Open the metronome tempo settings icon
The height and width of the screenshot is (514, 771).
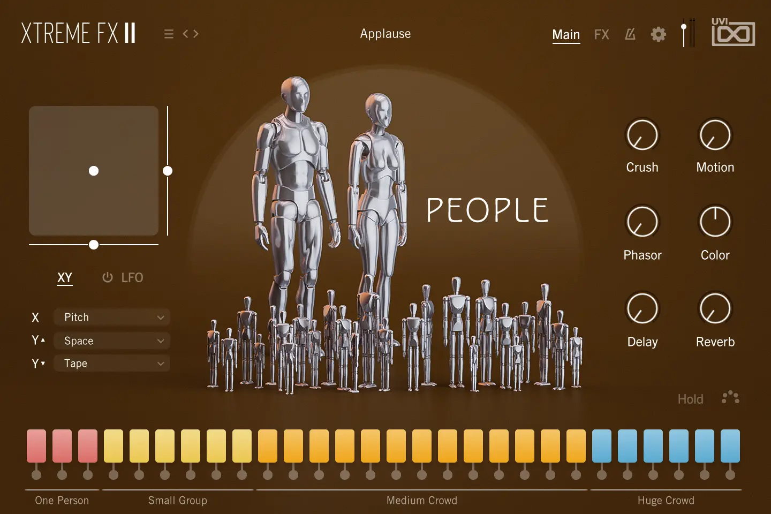click(630, 34)
